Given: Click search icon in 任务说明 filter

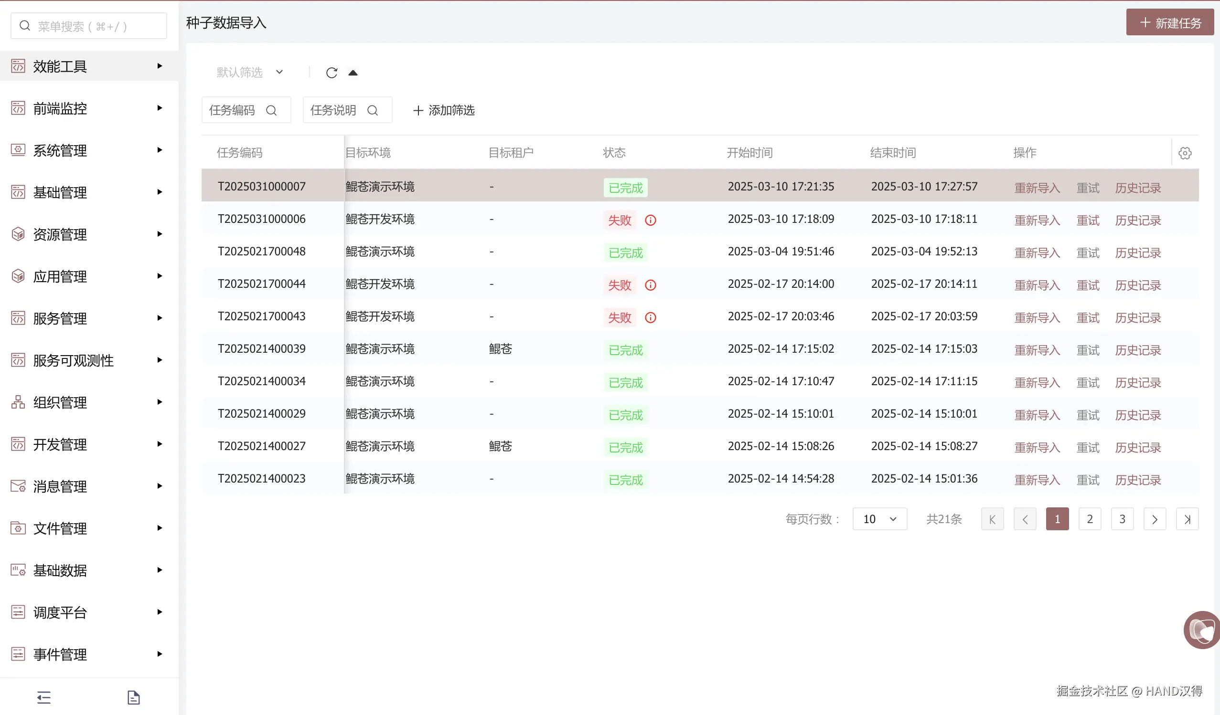Looking at the screenshot, I should coord(372,110).
